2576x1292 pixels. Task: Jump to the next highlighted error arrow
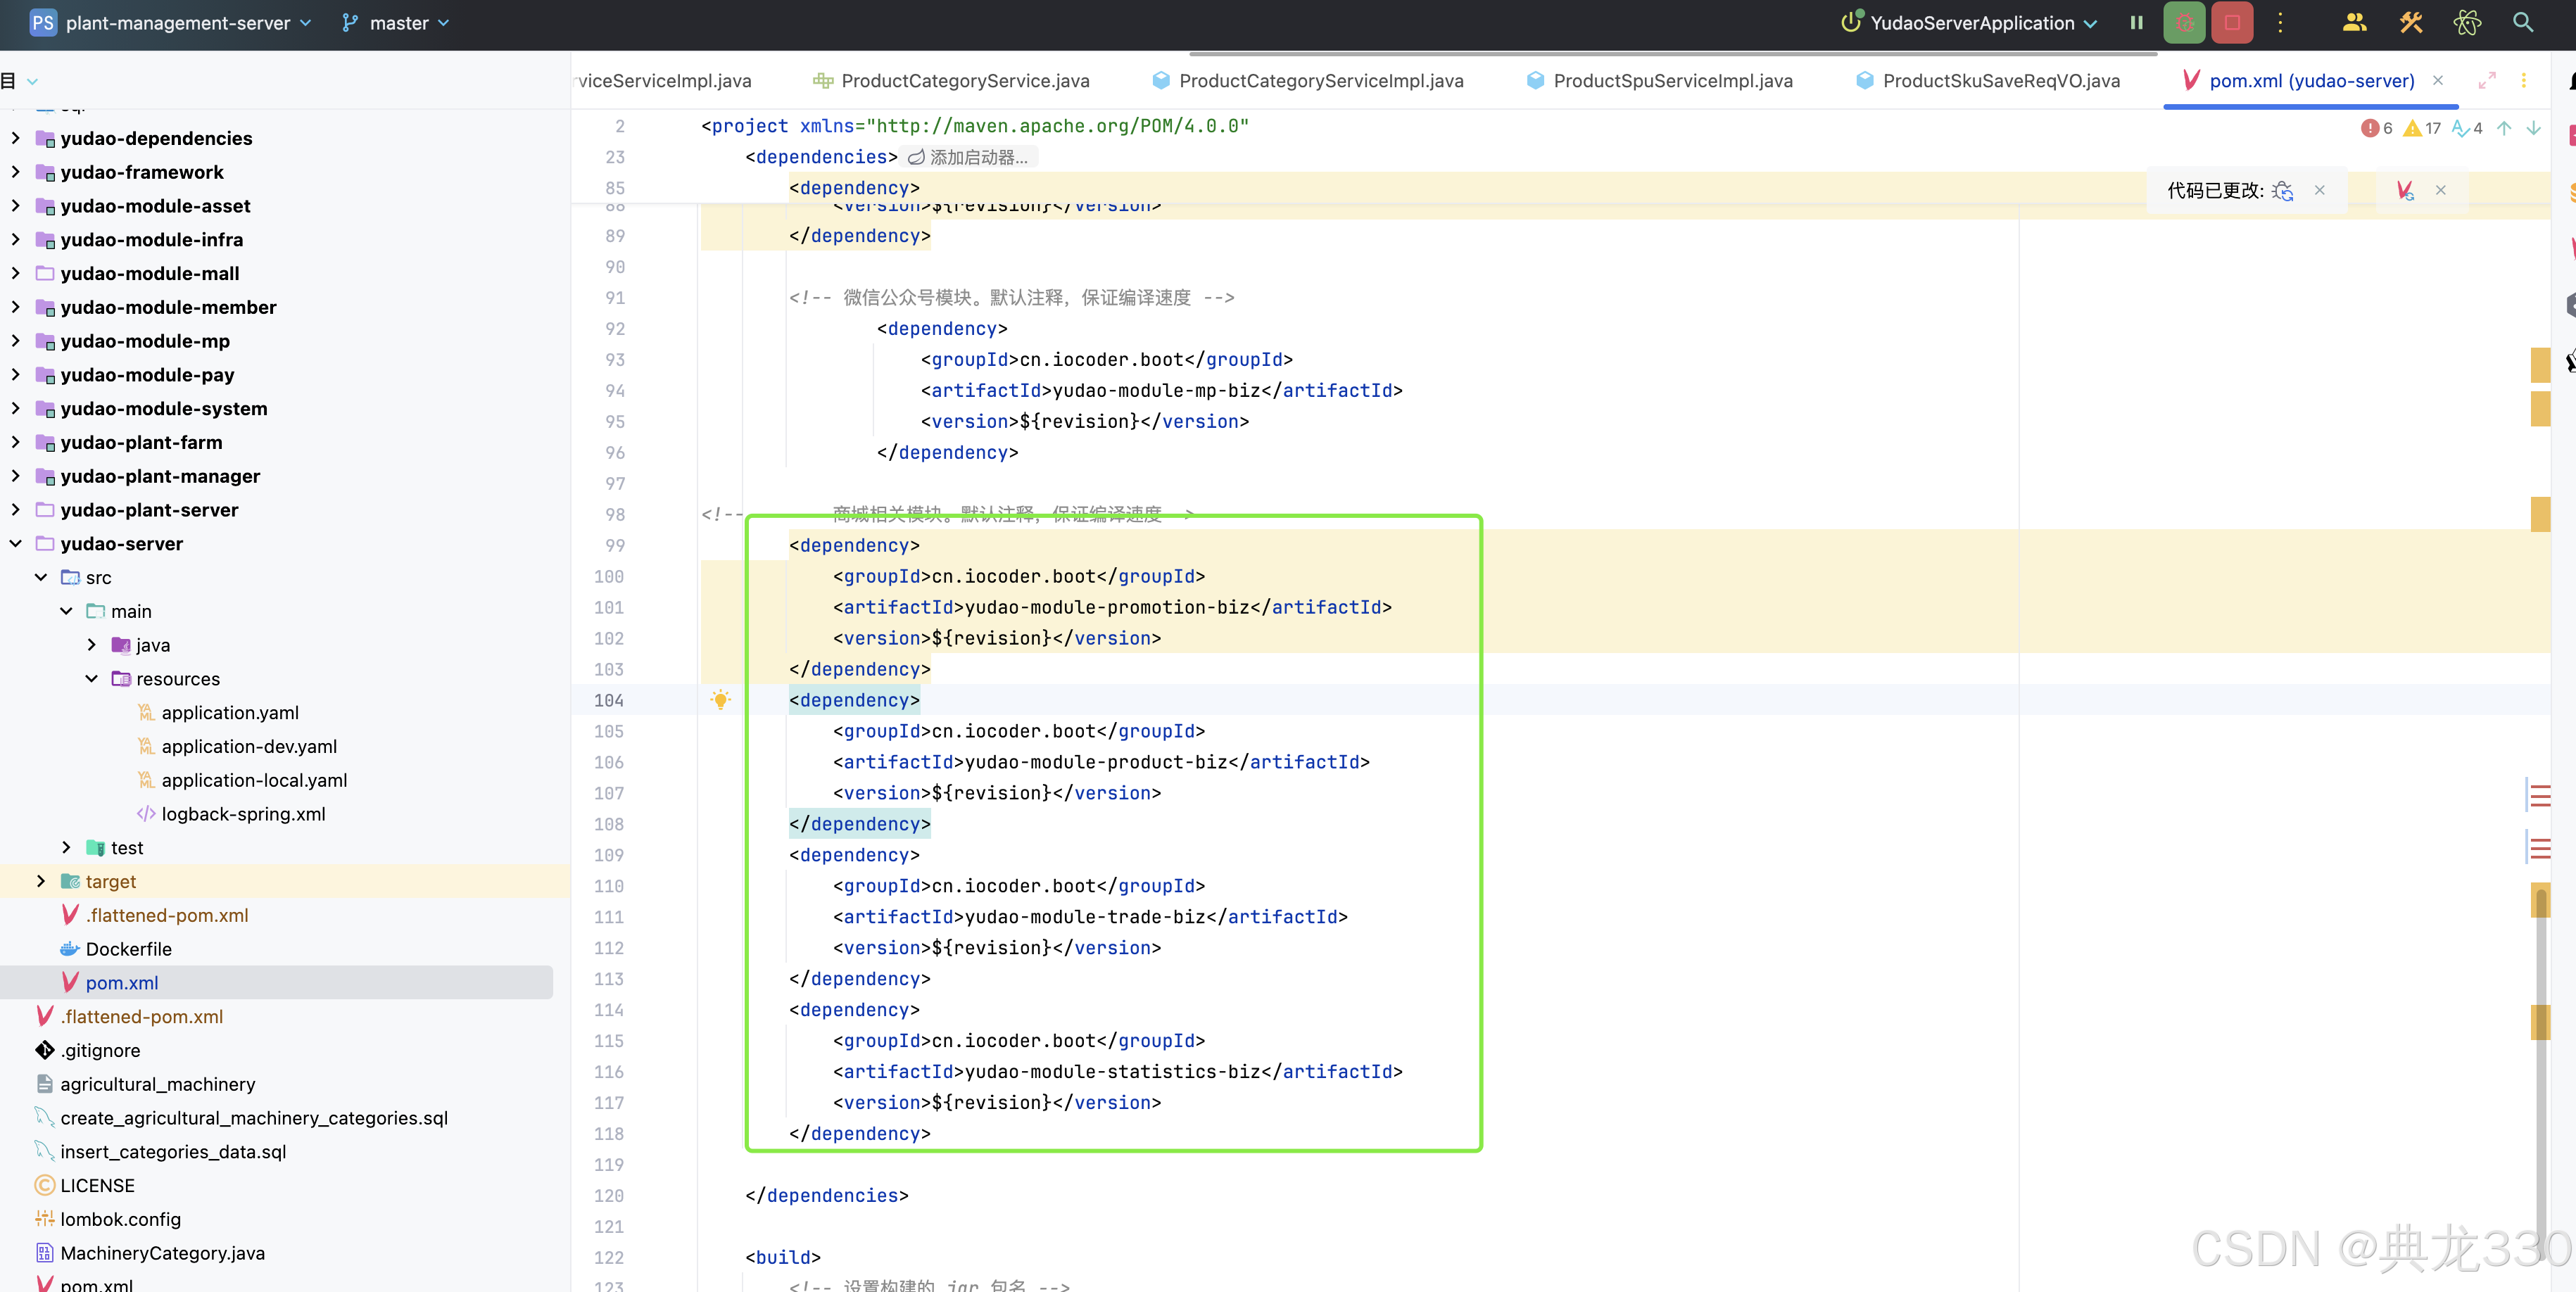point(2533,128)
